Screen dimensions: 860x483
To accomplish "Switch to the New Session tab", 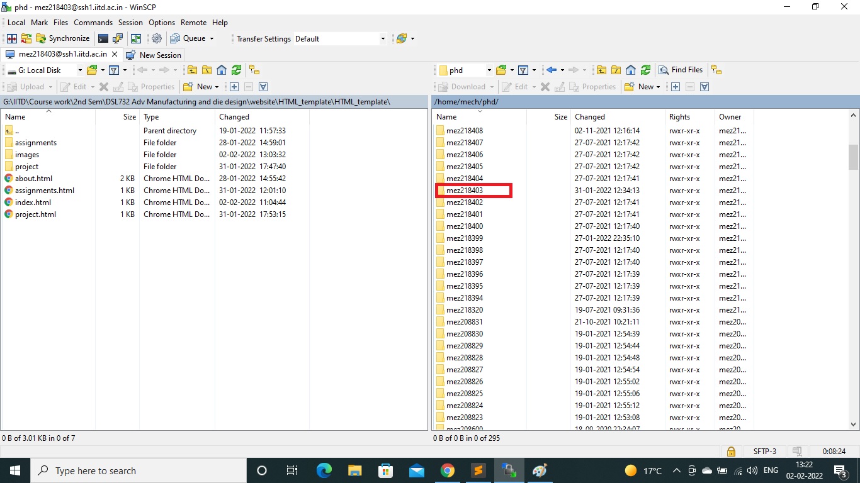I will 154,55.
